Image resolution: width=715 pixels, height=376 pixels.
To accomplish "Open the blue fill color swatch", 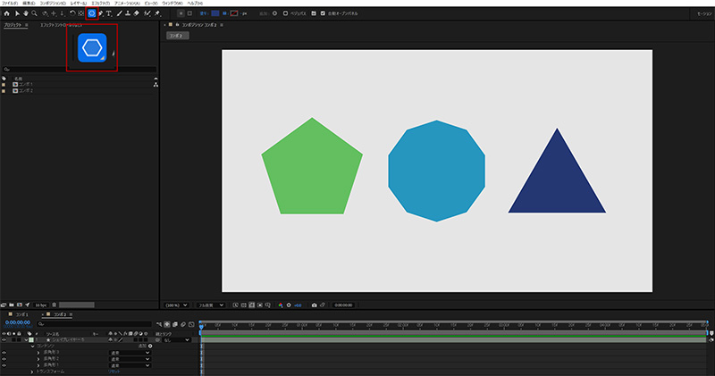I will point(214,14).
